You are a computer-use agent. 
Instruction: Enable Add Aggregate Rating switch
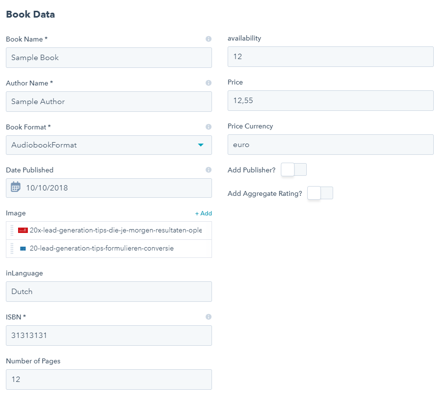click(320, 193)
